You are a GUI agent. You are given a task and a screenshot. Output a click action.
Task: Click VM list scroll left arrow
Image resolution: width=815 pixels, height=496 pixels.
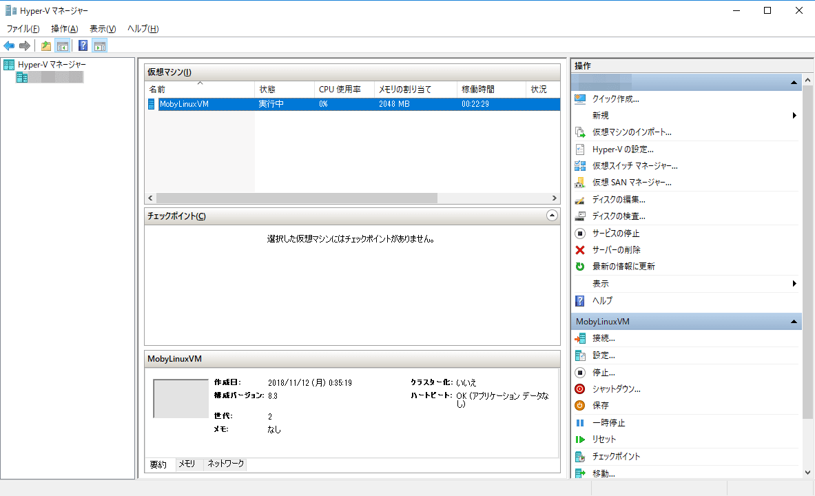pos(151,198)
